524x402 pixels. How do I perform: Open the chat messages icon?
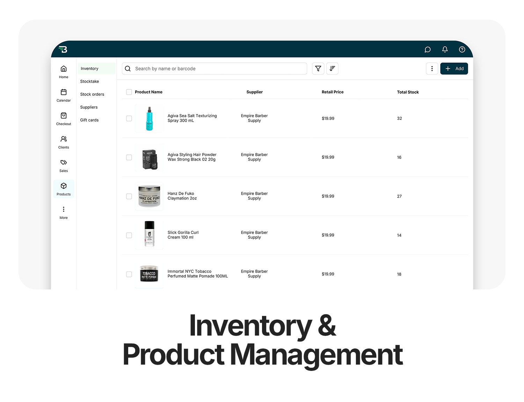[x=427, y=50]
